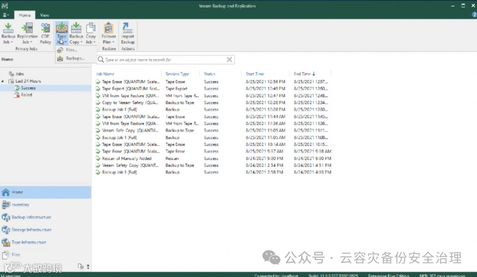The image size is (477, 277).
Task: Click the Tape Job ribbon button
Action: click(62, 33)
